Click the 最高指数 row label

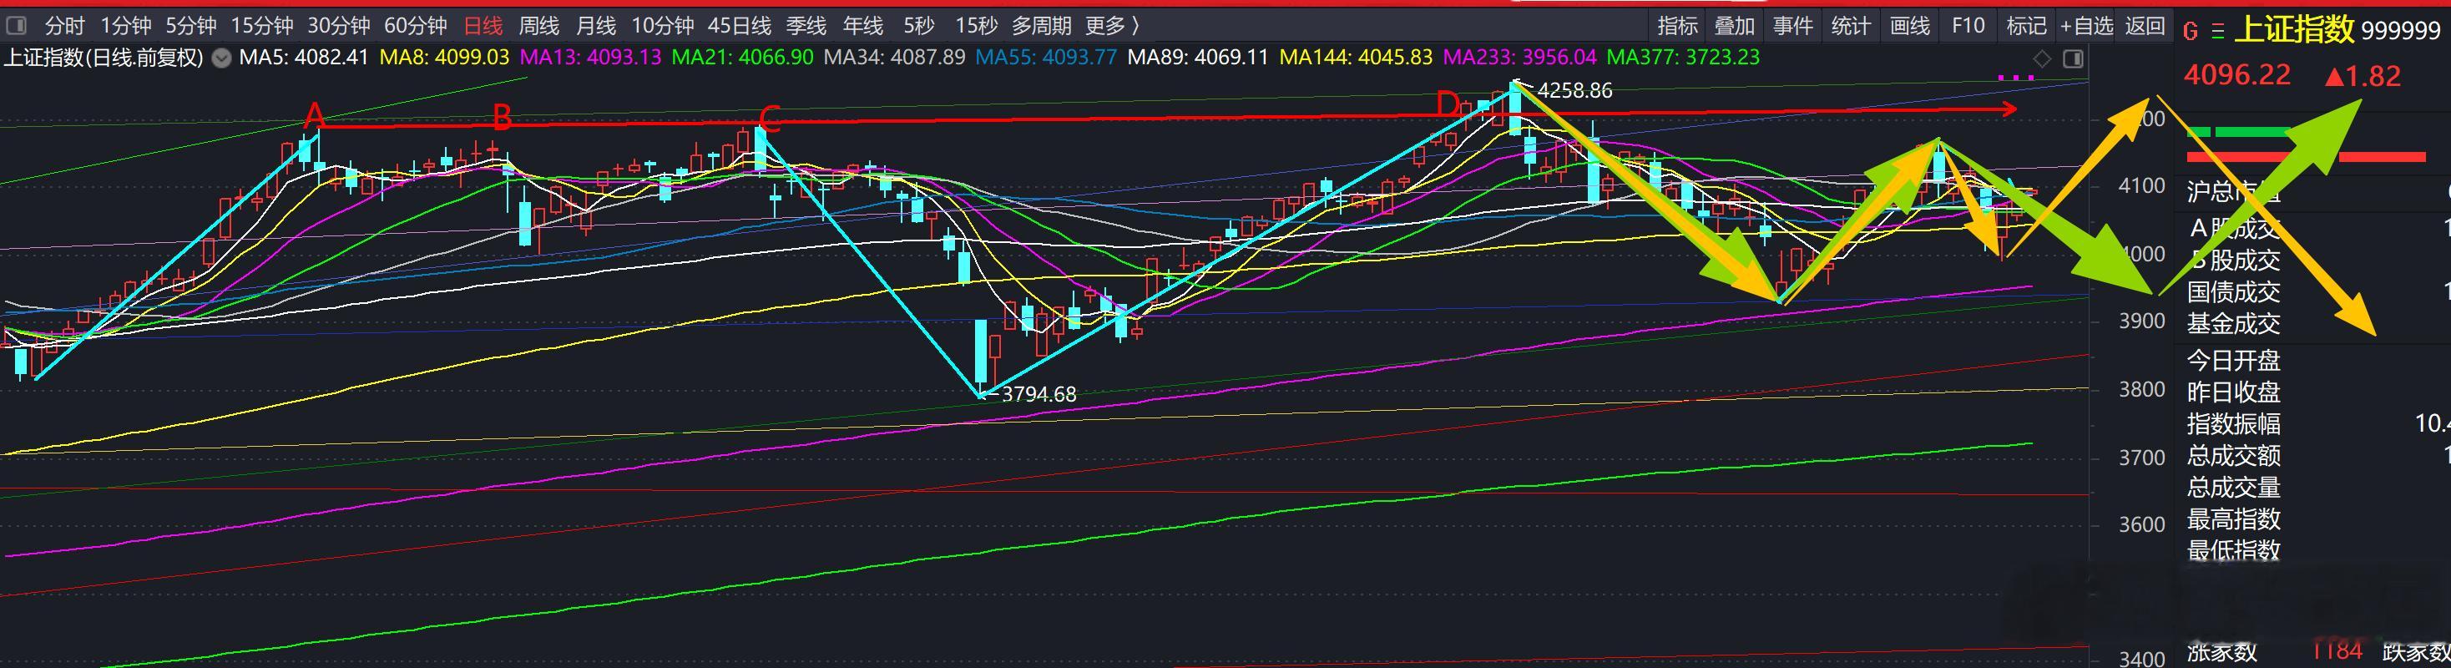pos(2233,519)
